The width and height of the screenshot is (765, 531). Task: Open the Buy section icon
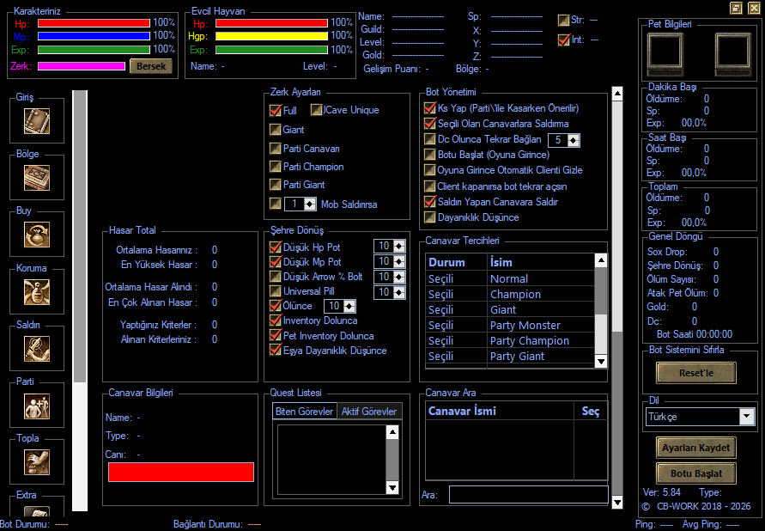pos(37,235)
